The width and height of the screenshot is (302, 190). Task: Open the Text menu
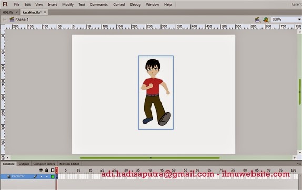(82, 4)
